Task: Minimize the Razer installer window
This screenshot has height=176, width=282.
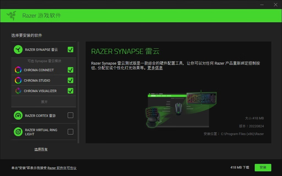Action: pyautogui.click(x=262, y=5)
